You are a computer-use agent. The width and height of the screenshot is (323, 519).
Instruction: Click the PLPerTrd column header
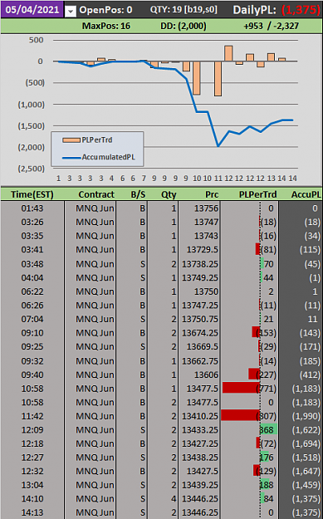point(257,194)
